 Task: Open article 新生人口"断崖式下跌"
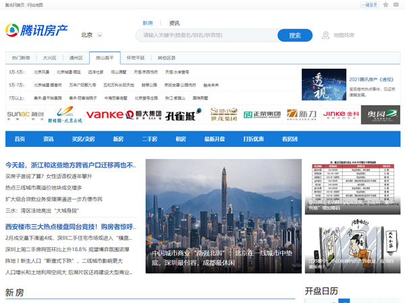(64, 261)
